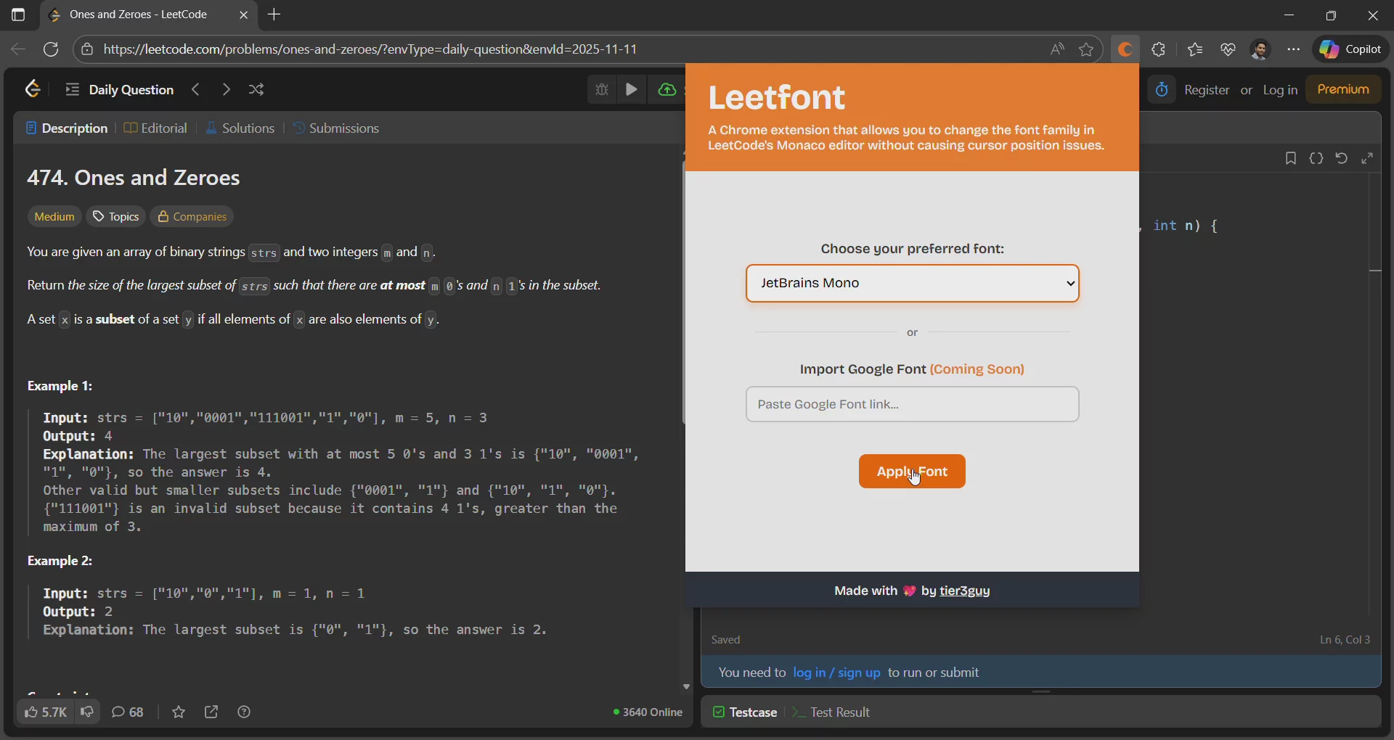Run the code with the play icon
Screen dimensions: 1394x740
click(631, 89)
